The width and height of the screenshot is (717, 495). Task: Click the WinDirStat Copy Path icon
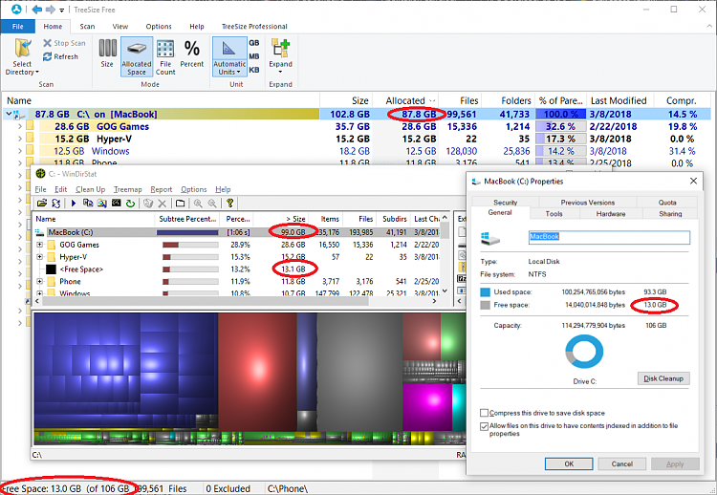(x=87, y=204)
